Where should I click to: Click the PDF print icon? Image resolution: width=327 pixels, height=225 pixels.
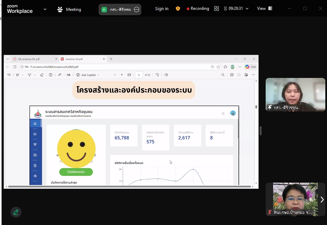(x=232, y=75)
